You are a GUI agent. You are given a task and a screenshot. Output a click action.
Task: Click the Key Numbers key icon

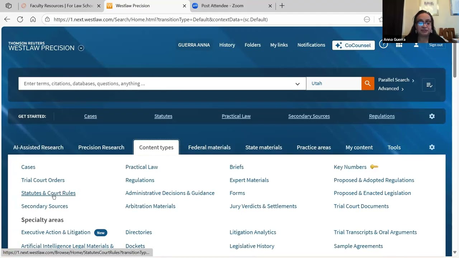[x=374, y=167]
